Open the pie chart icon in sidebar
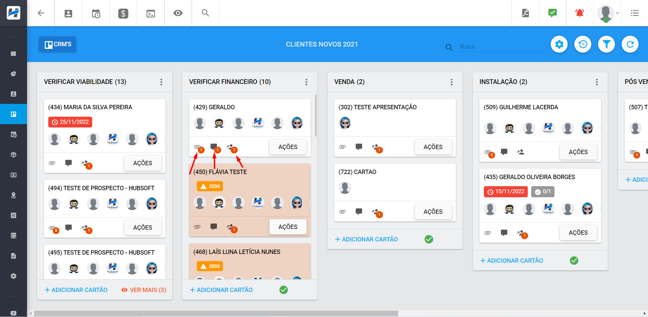Viewport: 648px width, 317px height. (x=14, y=74)
